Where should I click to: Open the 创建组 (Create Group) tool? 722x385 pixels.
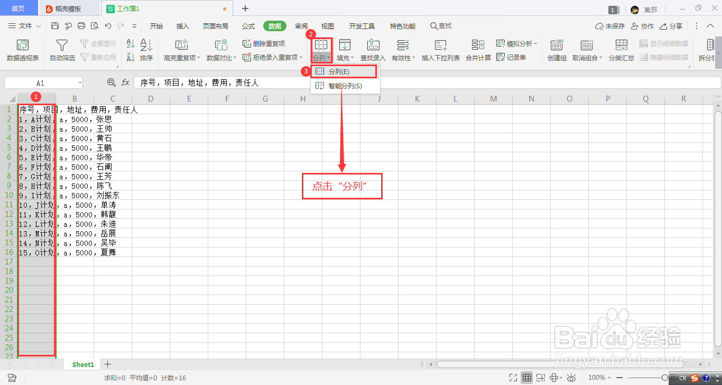point(557,50)
